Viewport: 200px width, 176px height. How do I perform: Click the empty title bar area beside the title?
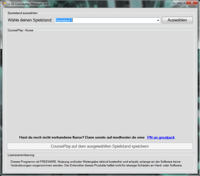click(111, 3)
